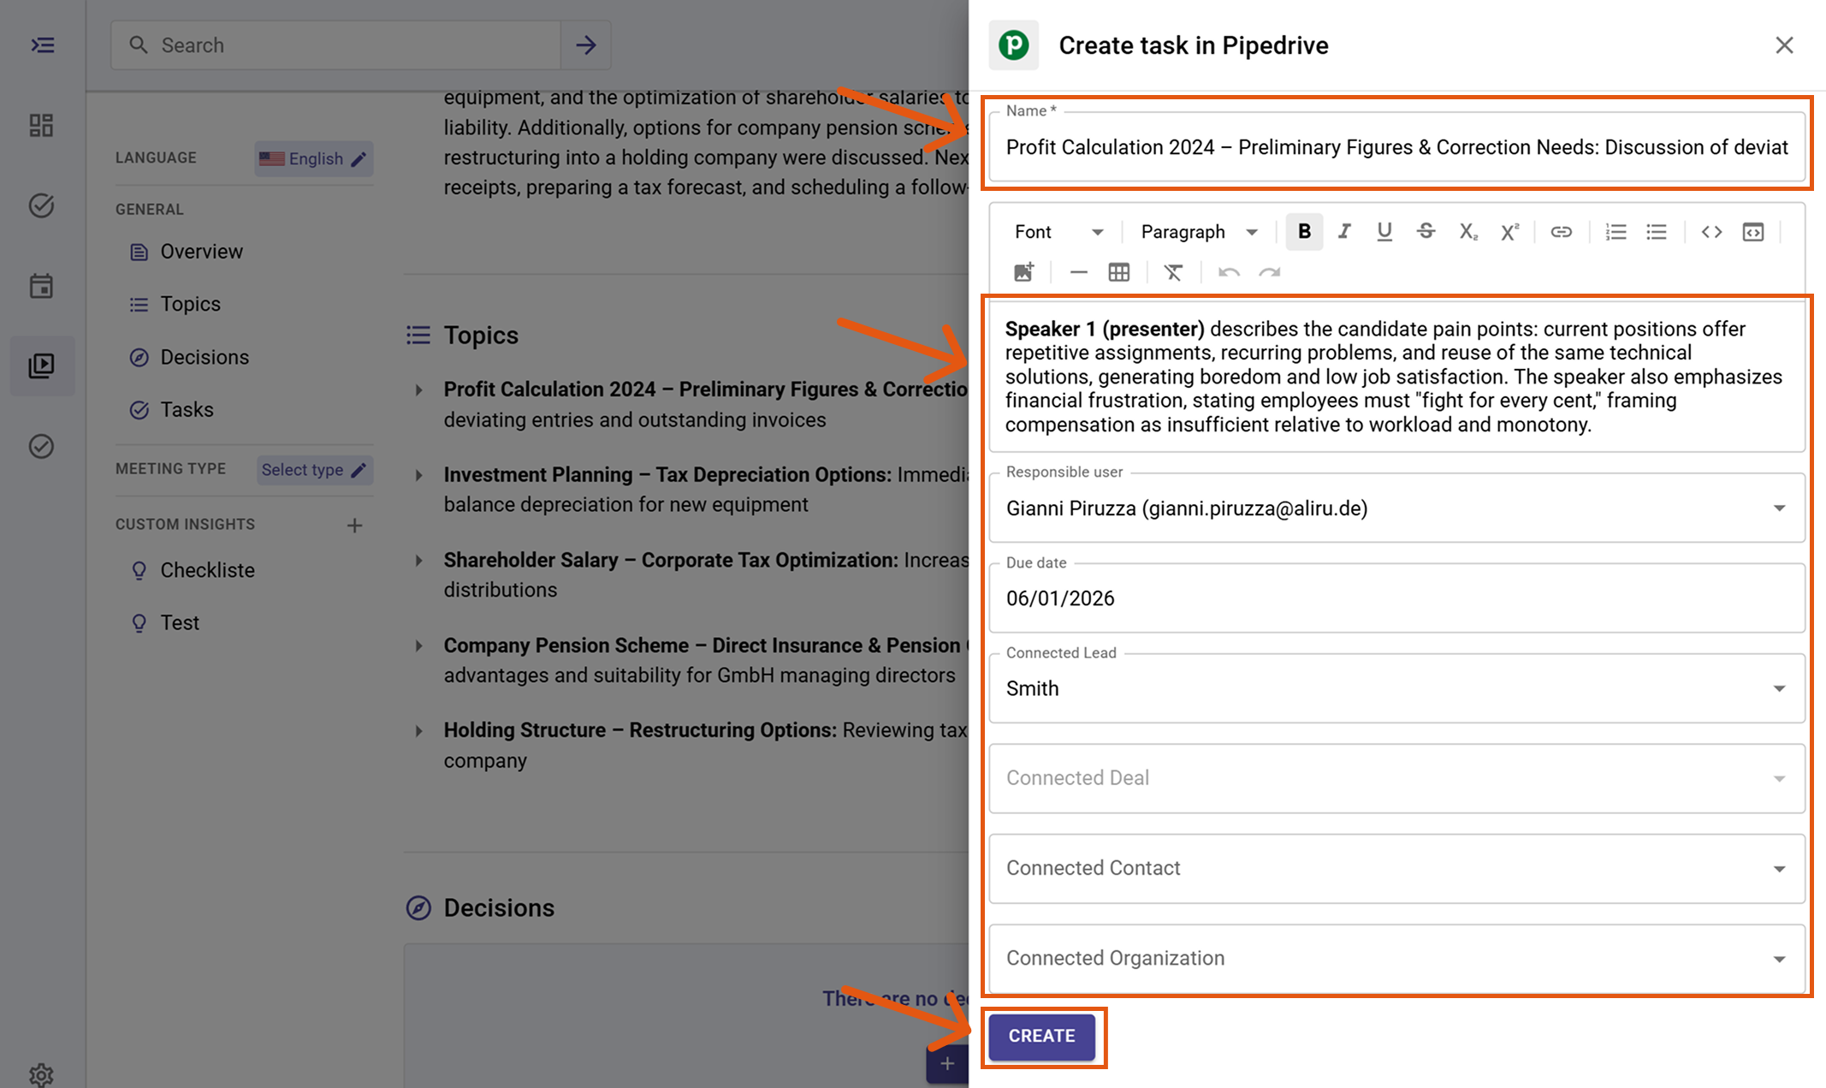Open the Checkliste custom insight

192,570
